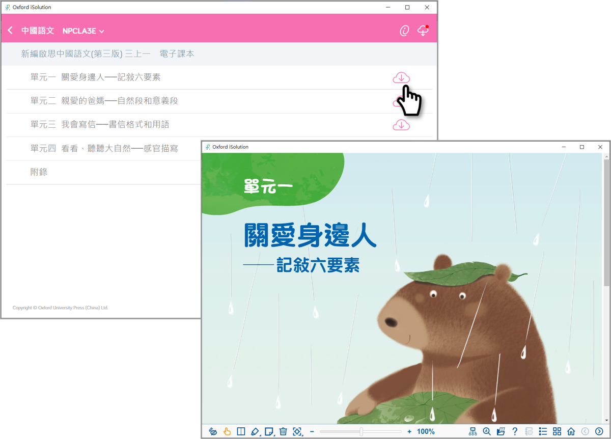Click the viewer's vertical scrollbar thumb
The height and width of the screenshot is (439, 611).
click(x=606, y=223)
